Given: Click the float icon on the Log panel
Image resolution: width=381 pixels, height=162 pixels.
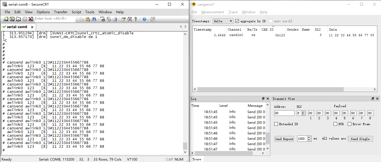Looking at the screenshot, I should pos(264,99).
